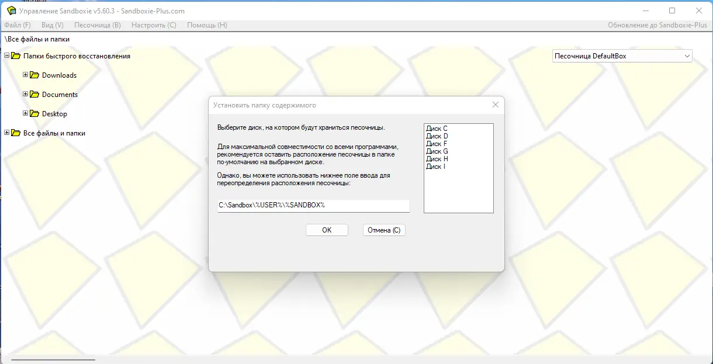This screenshot has height=364, width=713.
Task: Open the Помощь (H) menu
Action: click(207, 25)
